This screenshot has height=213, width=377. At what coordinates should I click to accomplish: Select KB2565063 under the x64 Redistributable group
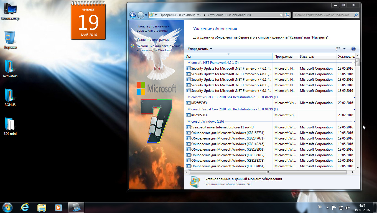point(270,103)
